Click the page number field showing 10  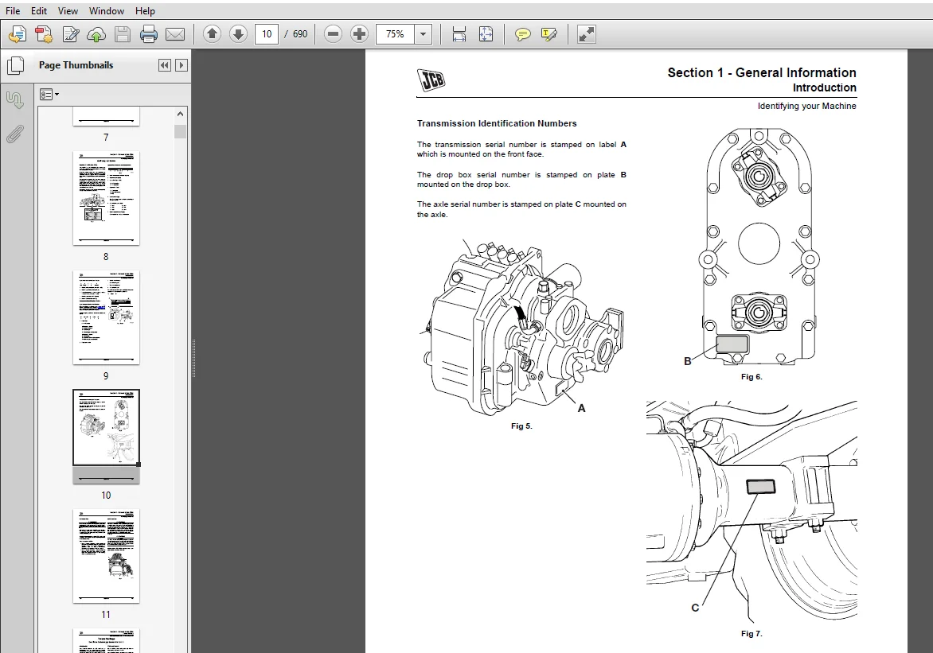pos(267,34)
